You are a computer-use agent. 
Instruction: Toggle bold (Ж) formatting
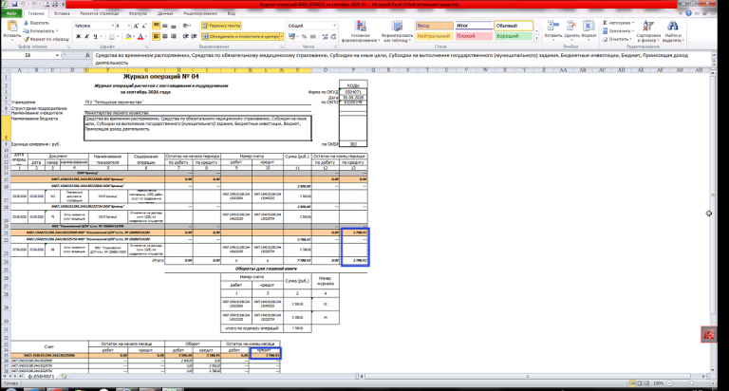(78, 36)
